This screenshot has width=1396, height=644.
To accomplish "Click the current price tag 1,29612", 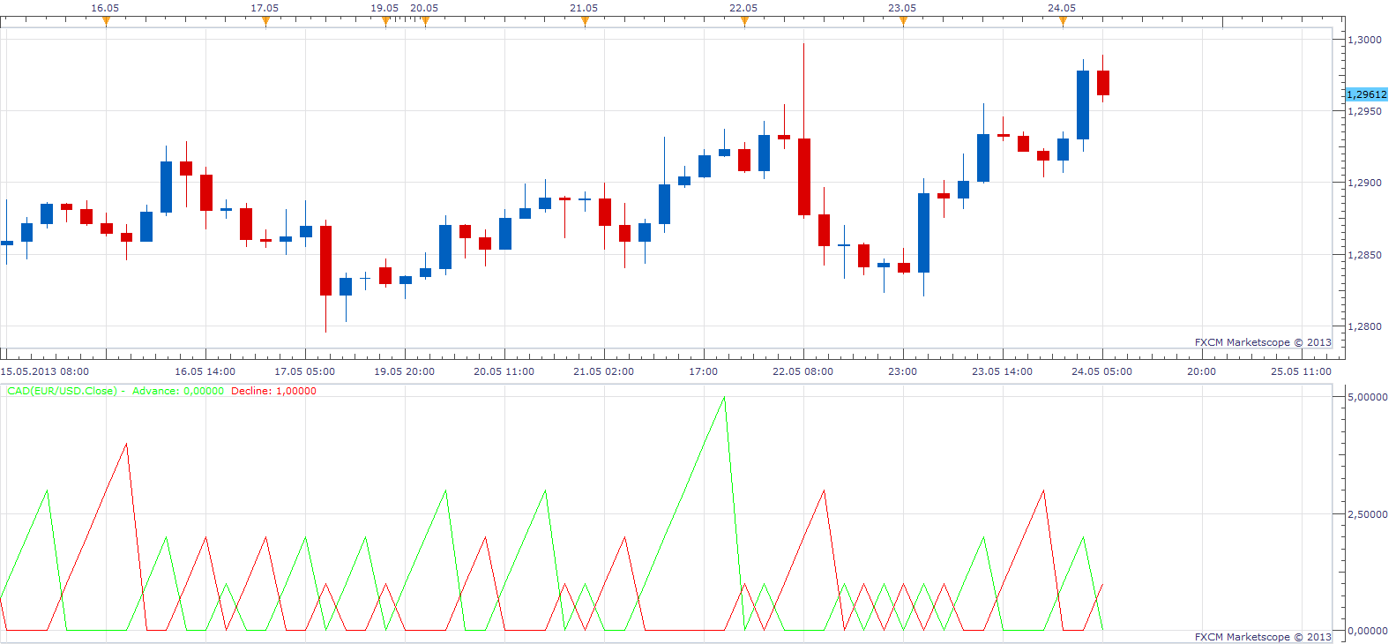I will tap(1367, 94).
